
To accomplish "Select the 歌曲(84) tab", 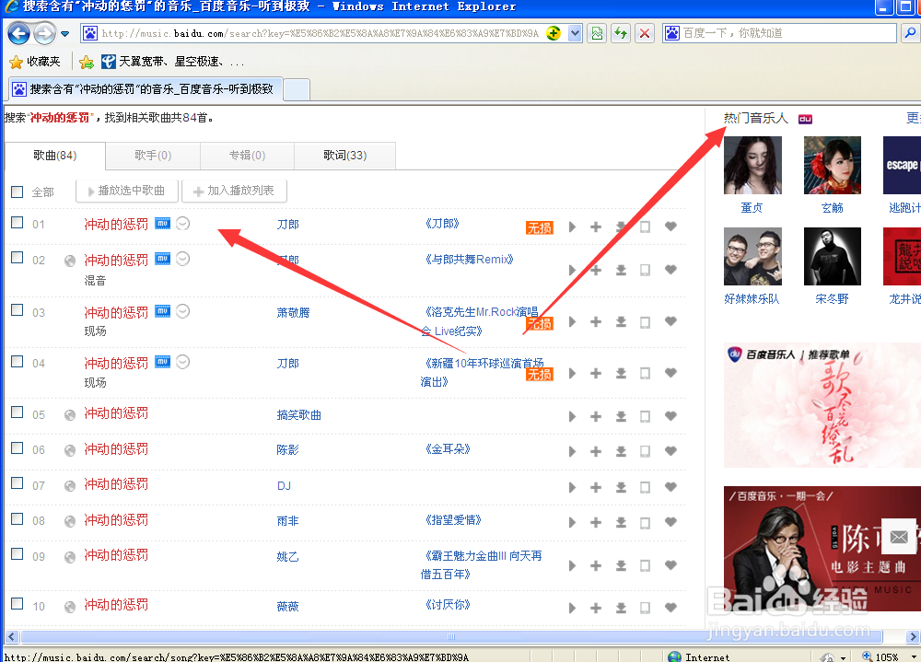I will point(55,156).
